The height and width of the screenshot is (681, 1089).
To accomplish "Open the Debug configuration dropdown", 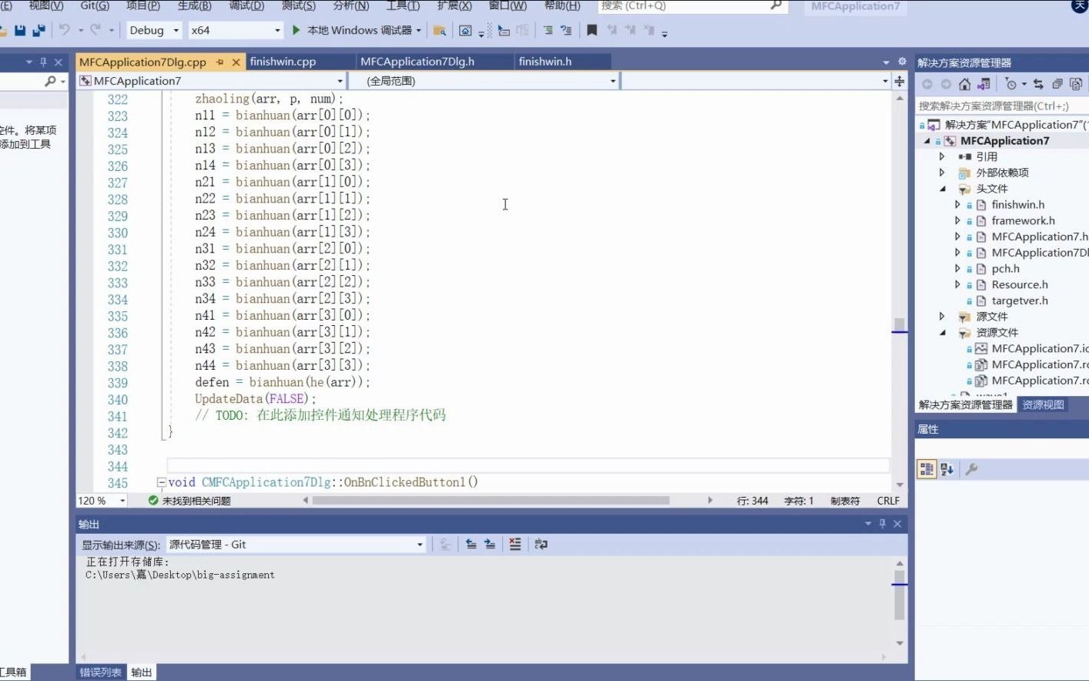I will click(x=176, y=30).
